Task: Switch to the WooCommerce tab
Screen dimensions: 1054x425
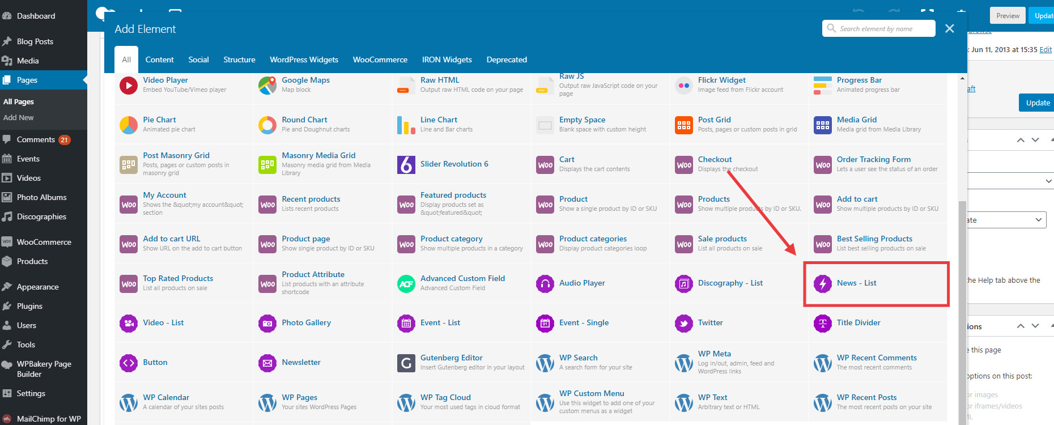Action: pos(380,59)
